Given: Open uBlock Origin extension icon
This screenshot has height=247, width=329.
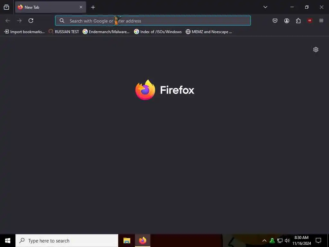Looking at the screenshot, I should 310,21.
